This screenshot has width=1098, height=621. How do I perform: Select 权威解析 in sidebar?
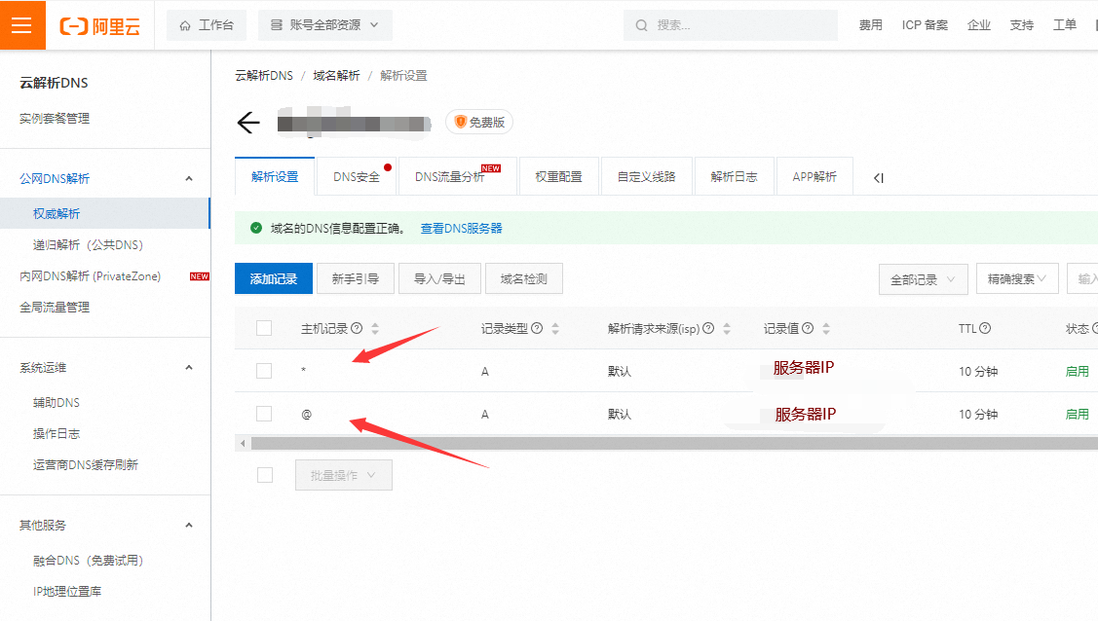click(104, 213)
